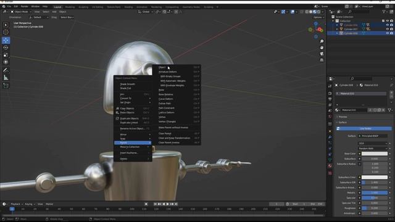This screenshot has height=222, width=395.
Task: Click the Duplicate Objects menu icon
Action: pos(117,118)
